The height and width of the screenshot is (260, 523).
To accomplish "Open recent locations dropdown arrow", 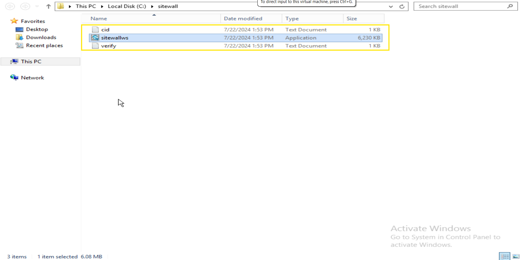I will [37, 6].
